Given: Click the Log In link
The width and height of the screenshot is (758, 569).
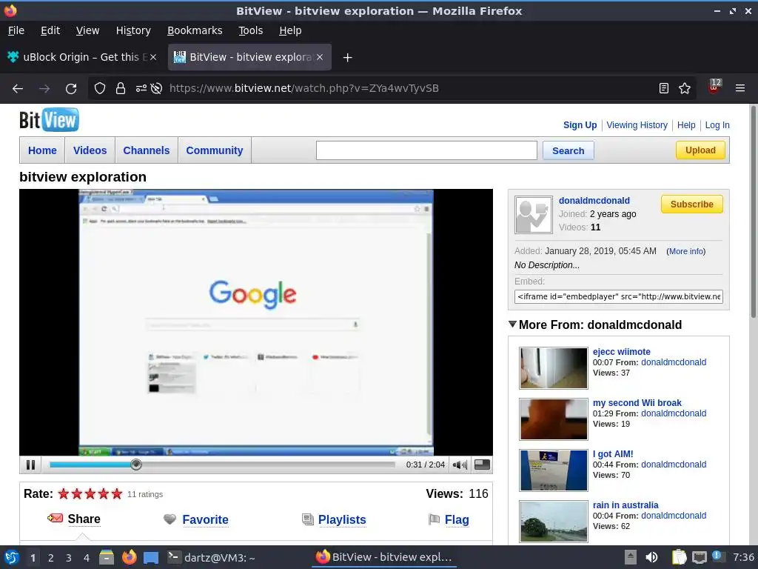Looking at the screenshot, I should (x=717, y=124).
